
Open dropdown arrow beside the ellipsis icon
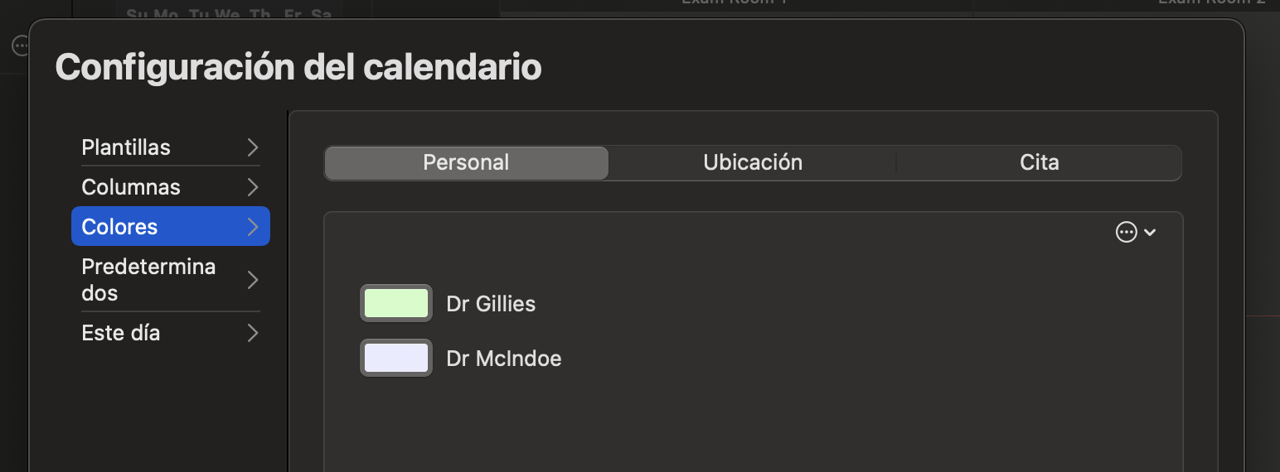tap(1150, 234)
